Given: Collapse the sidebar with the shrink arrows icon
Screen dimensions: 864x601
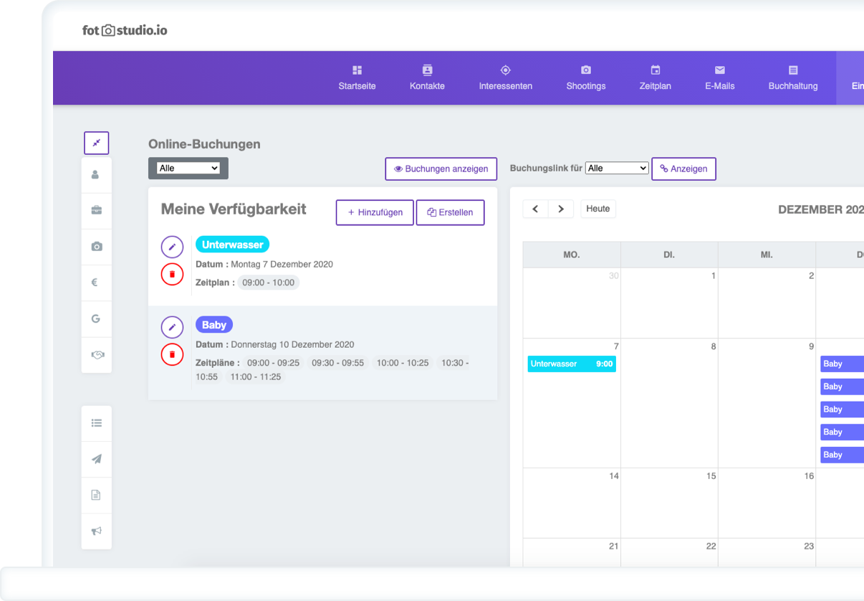Looking at the screenshot, I should click(x=96, y=143).
